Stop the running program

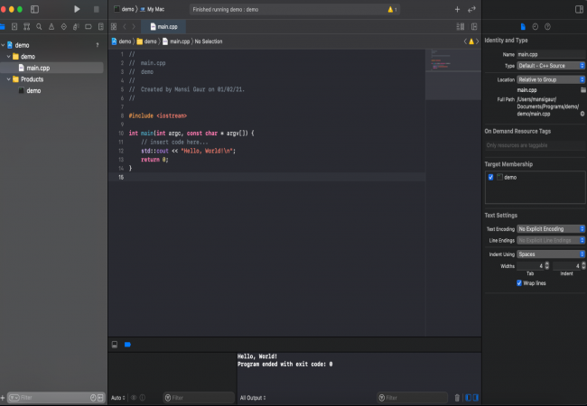point(97,9)
